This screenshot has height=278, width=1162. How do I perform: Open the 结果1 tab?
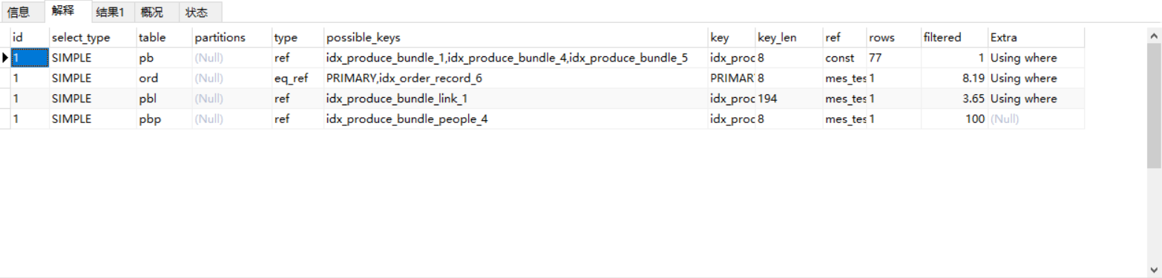[x=111, y=13]
